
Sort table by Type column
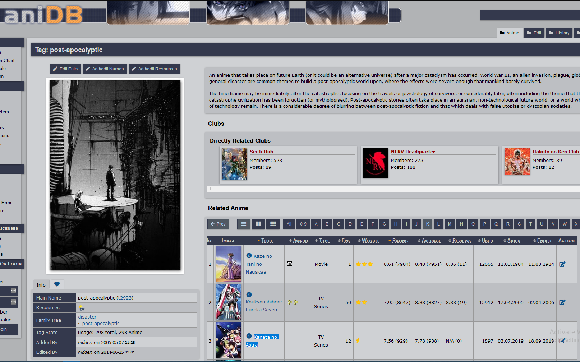point(324,241)
